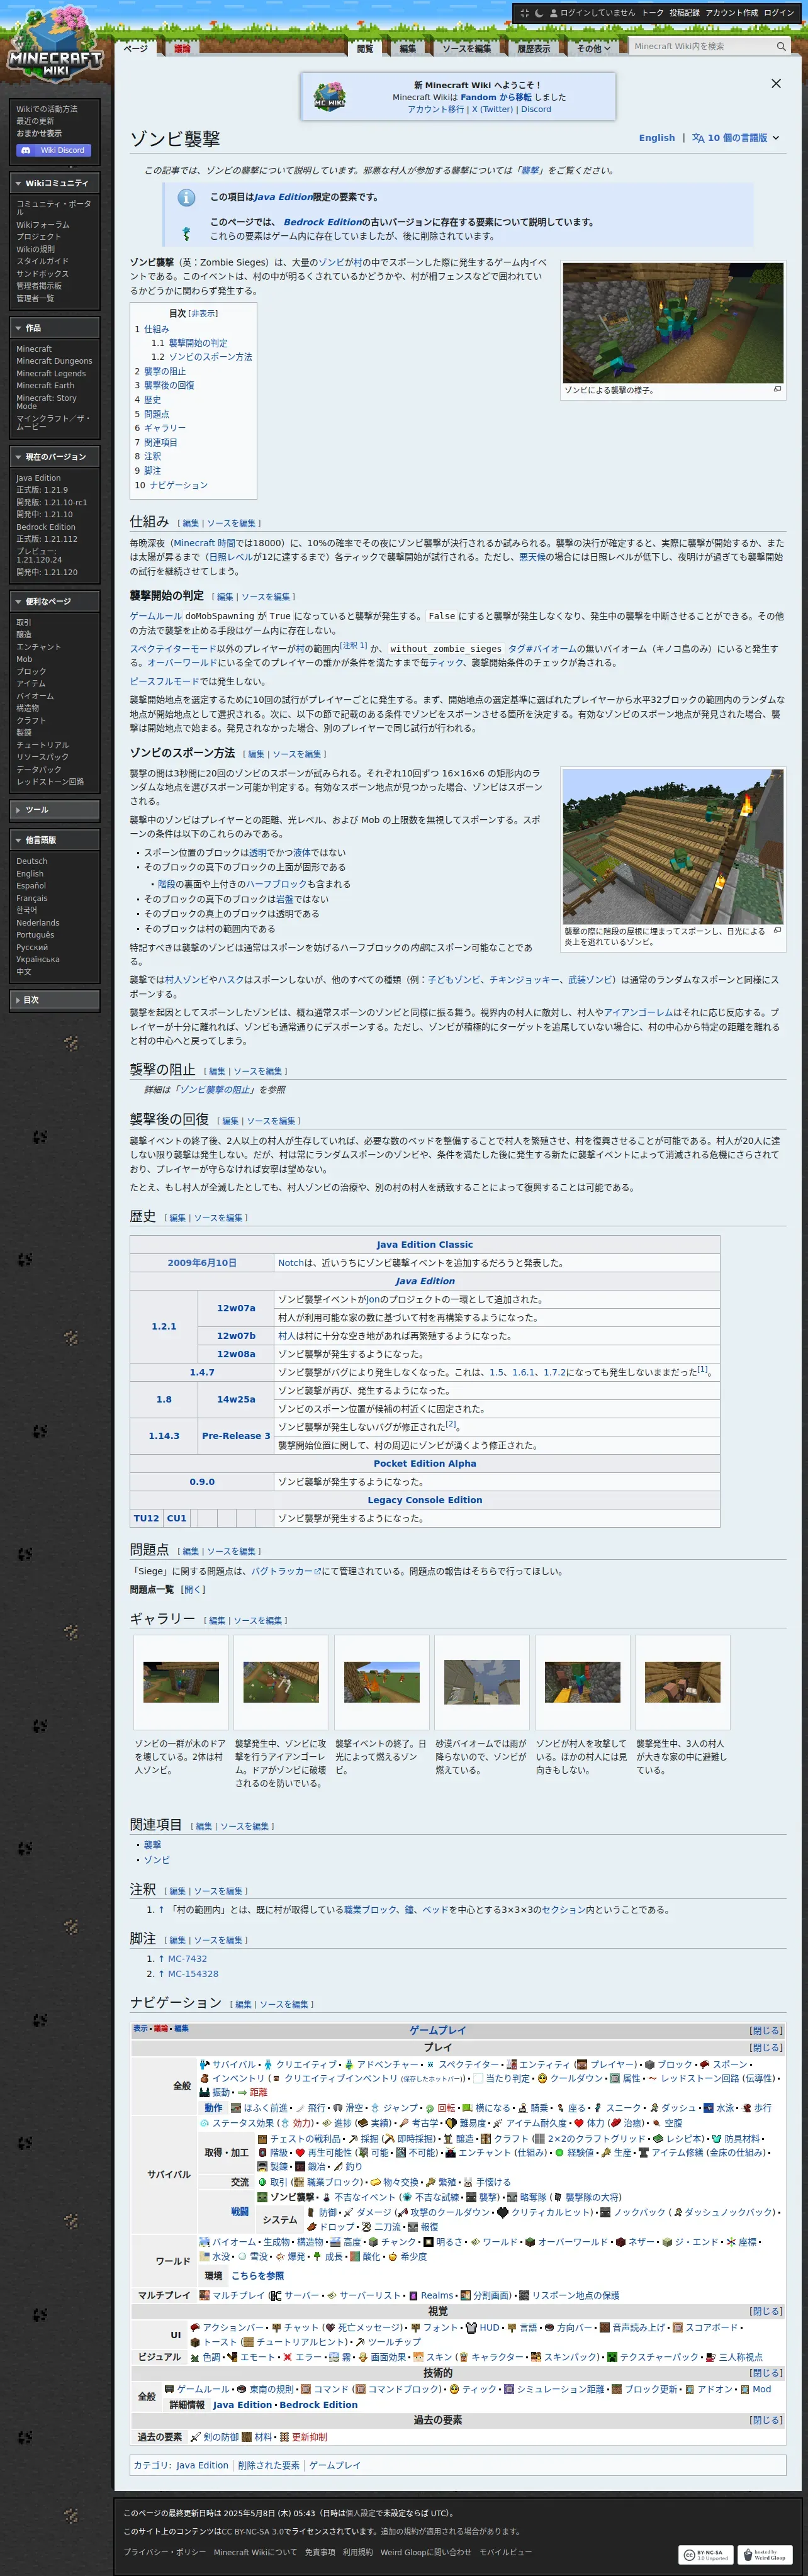Open the gallery image of 3 villagers sheltering
Viewport: 808px width, 2576px height.
tap(683, 1682)
